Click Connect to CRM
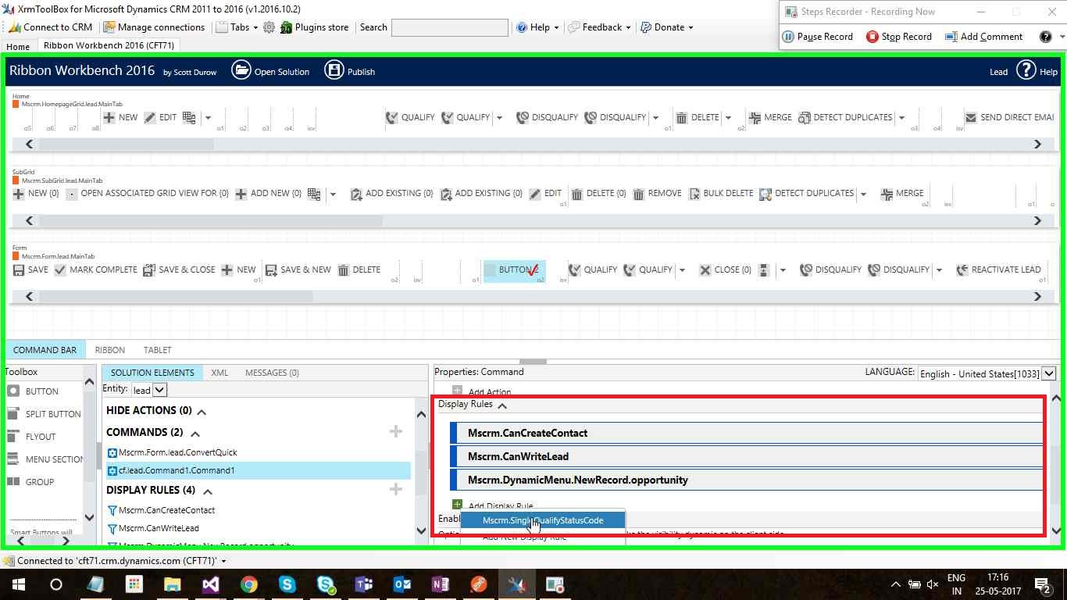1067x600 pixels. coord(51,27)
